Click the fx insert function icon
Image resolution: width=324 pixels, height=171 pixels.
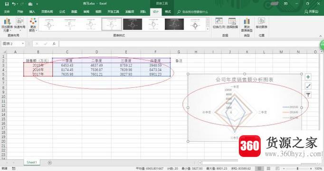54,43
